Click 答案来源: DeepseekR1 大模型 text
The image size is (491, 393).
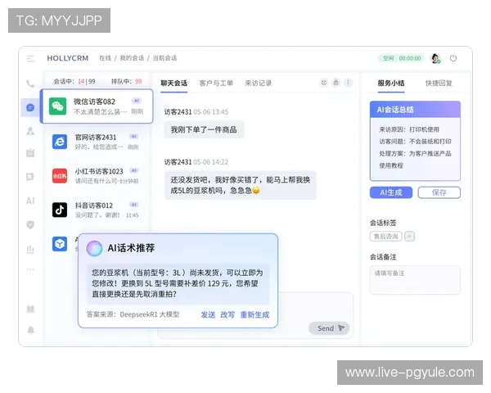[133, 314]
